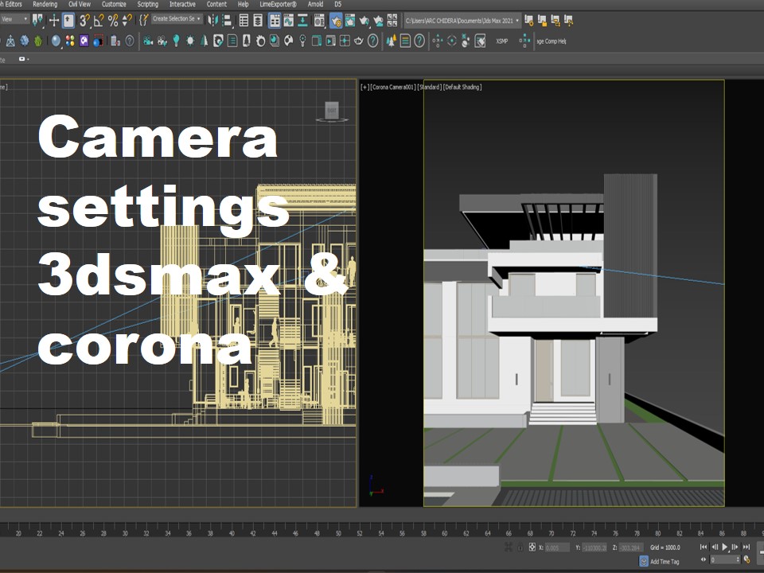Click the Render Production teapot icon
This screenshot has width=764, height=573.
(x=364, y=21)
